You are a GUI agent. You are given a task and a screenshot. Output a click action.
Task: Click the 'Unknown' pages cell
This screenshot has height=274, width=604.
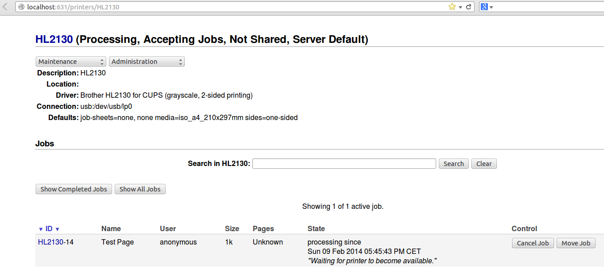(x=268, y=242)
